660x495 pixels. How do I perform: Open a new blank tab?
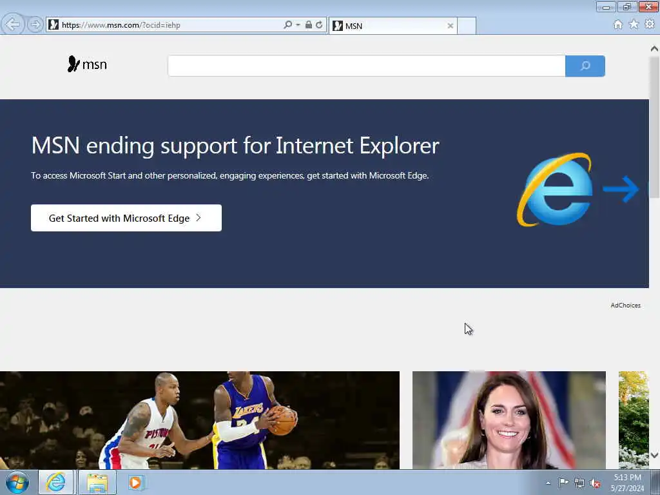point(467,26)
